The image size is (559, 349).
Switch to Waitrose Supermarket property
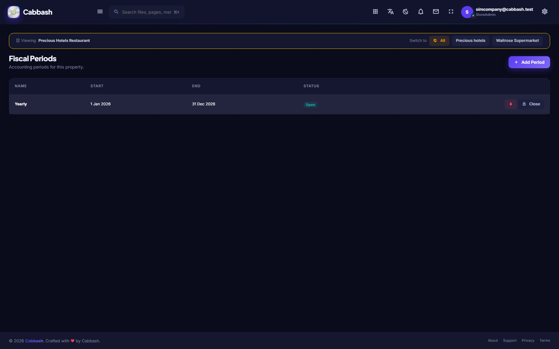coord(517,41)
